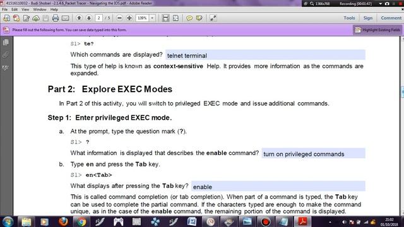Zoom in using the plus button

129,18
